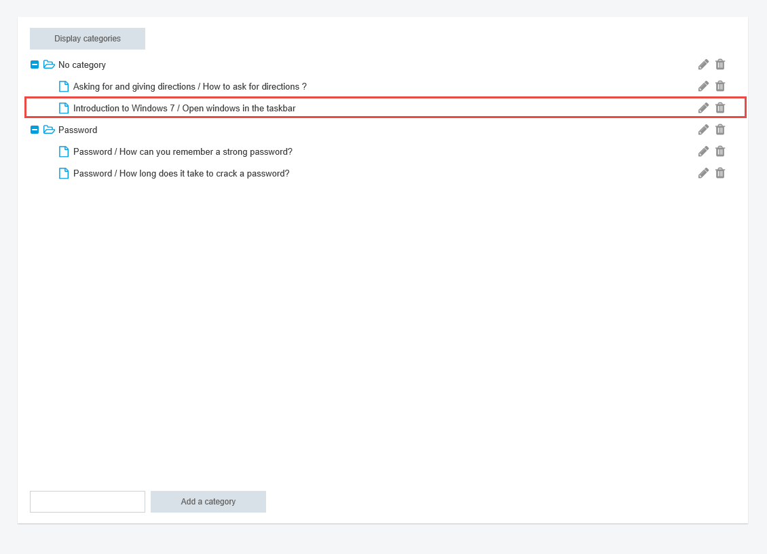The width and height of the screenshot is (767, 554).
Task: Collapse the No category tree node
Action: [x=35, y=64]
